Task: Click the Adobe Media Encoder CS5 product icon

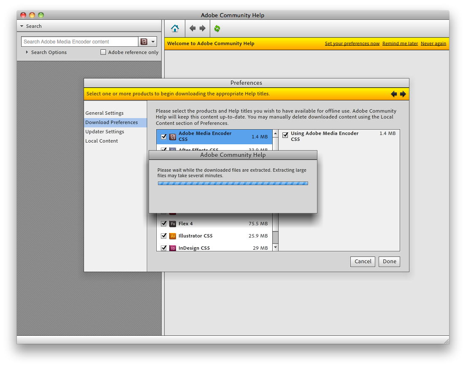Action: pyautogui.click(x=173, y=137)
